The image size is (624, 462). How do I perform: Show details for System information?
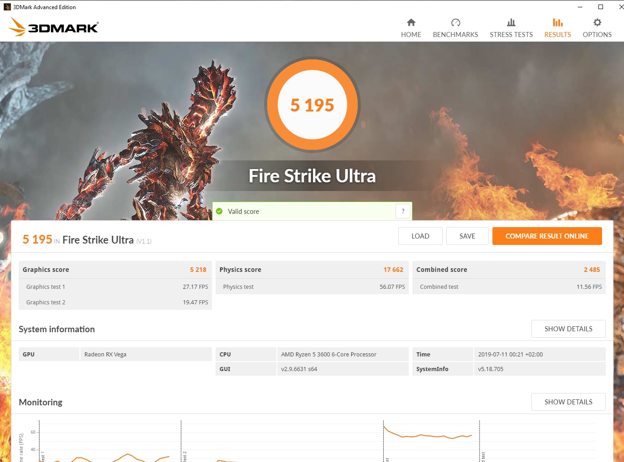coord(568,329)
